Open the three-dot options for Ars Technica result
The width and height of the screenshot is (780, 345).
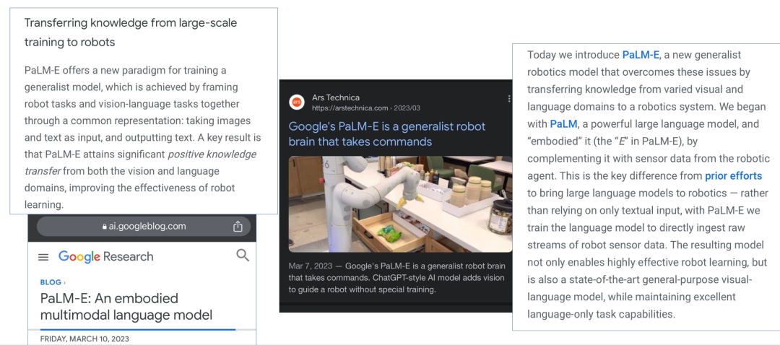pos(509,98)
